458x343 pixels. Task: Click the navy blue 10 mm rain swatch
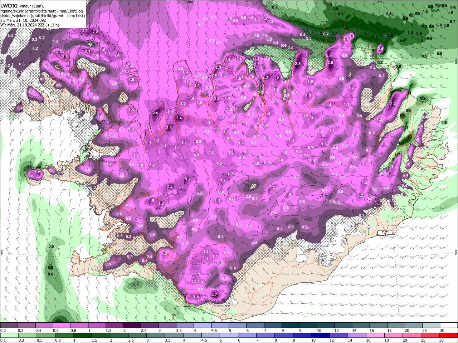320,335
